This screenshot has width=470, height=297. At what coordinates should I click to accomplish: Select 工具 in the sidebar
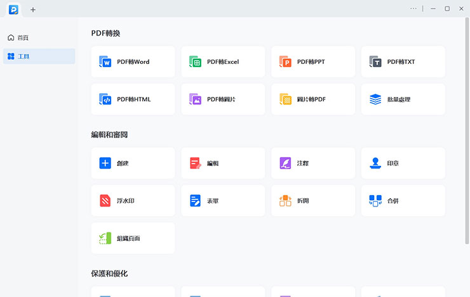[39, 56]
